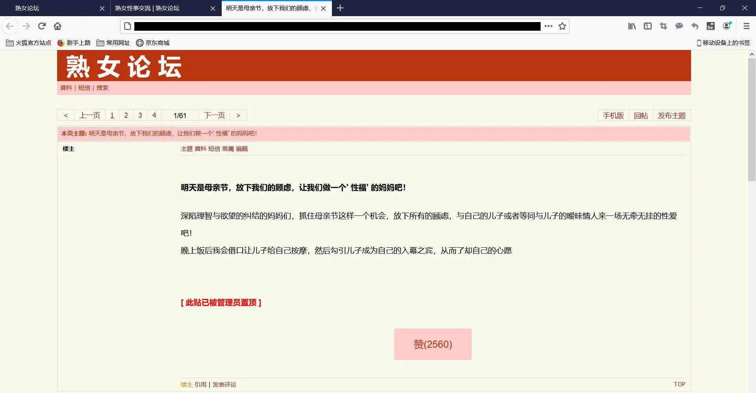
Task: Click the vertical page scrollbar thumb
Action: point(751,118)
